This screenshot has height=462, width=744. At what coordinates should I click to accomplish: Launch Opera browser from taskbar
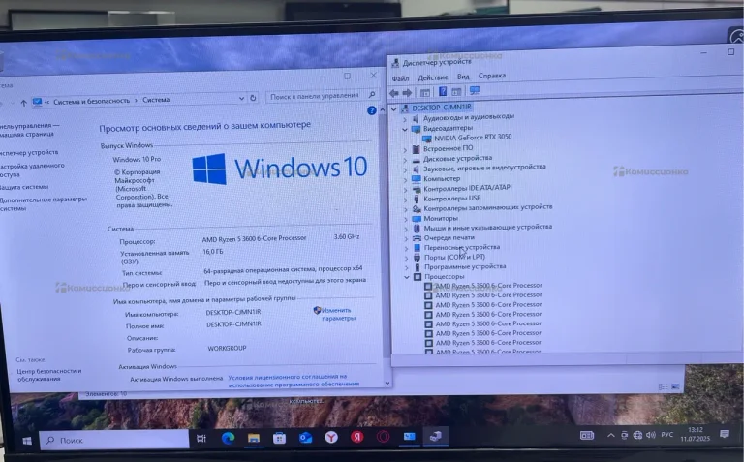(383, 437)
